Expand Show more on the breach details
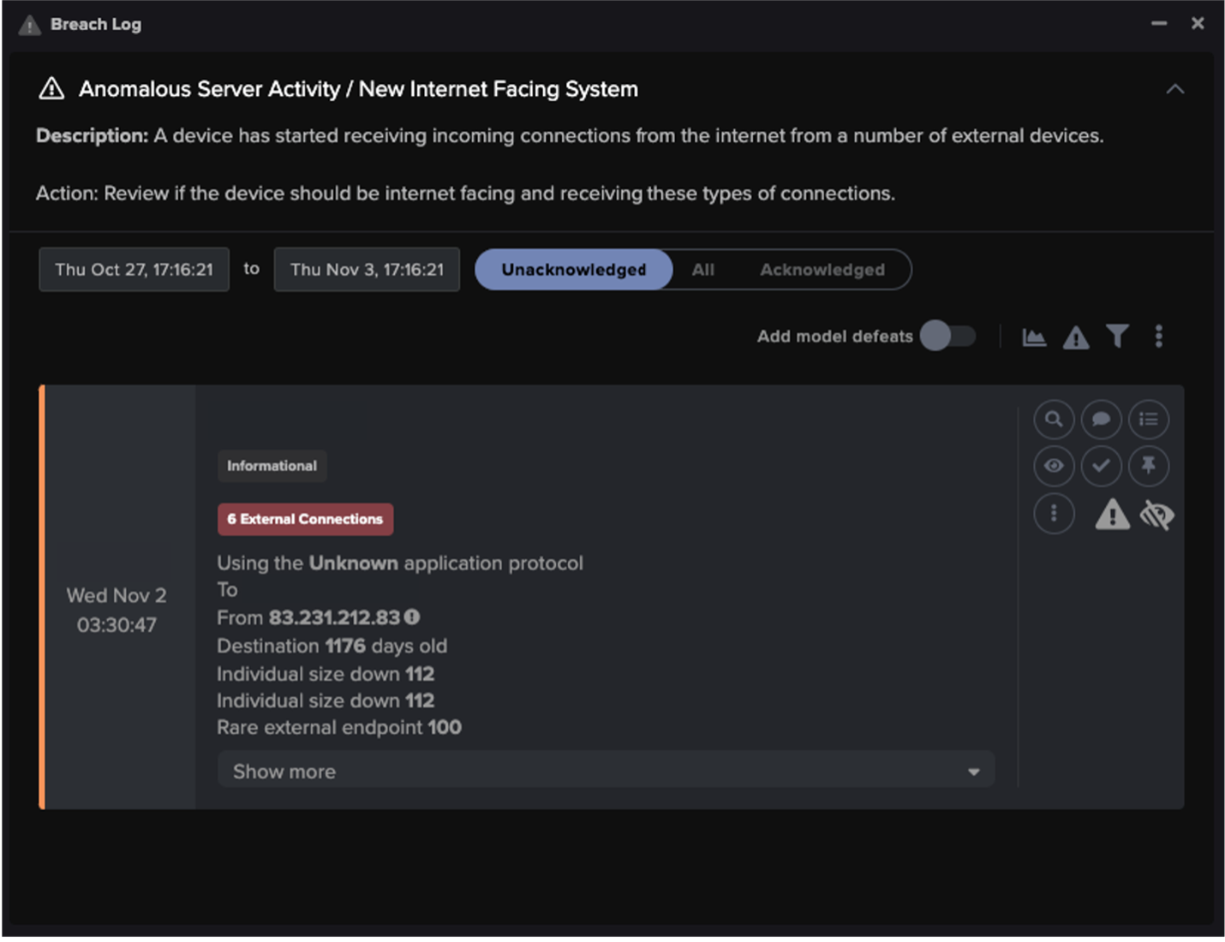This screenshot has height=942, width=1225. (606, 770)
